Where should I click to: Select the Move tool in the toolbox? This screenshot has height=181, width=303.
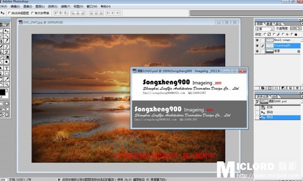coord(7,31)
